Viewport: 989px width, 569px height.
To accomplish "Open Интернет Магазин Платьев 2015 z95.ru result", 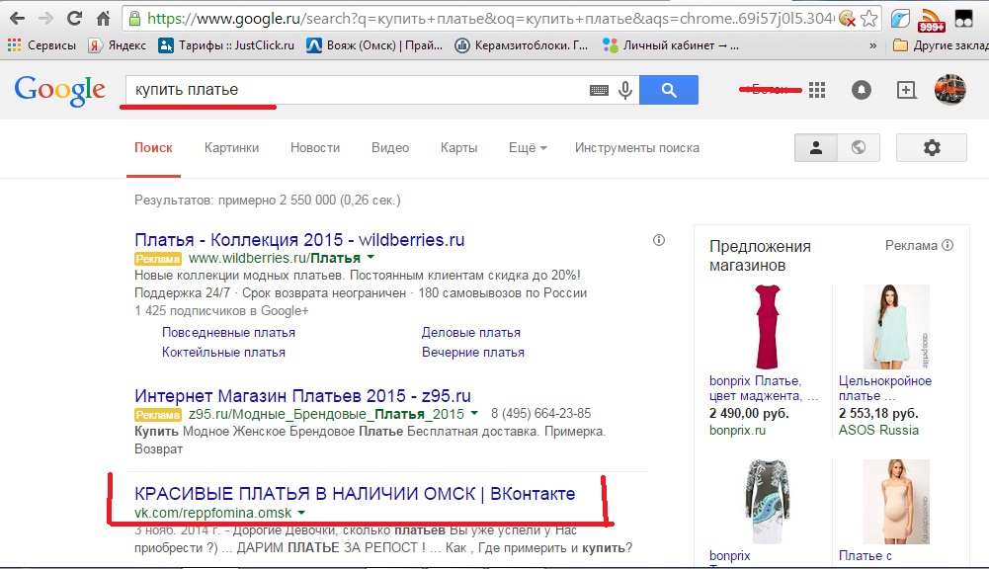I will 302,396.
